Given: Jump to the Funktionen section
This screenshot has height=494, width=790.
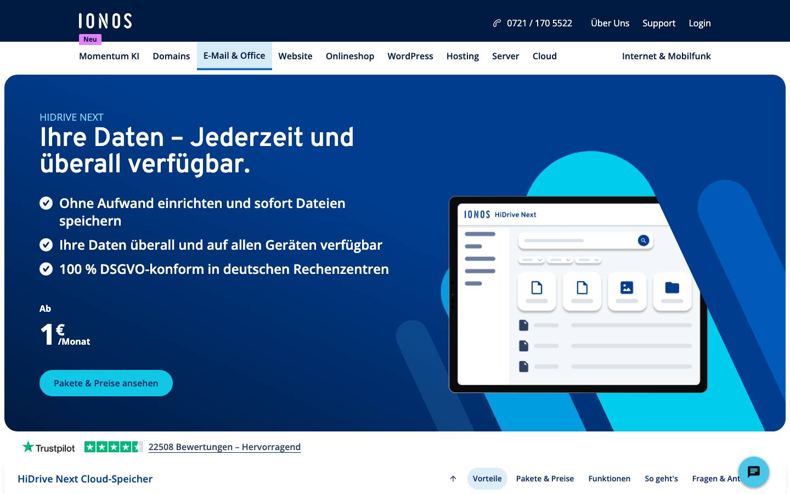Looking at the screenshot, I should [609, 479].
